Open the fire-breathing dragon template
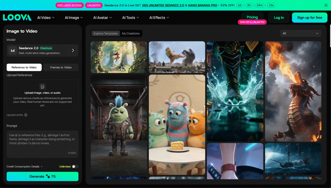The image size is (331, 188). tap(293, 91)
